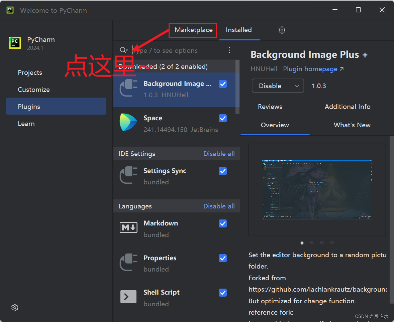Image resolution: width=394 pixels, height=322 pixels.
Task: Uncheck the Markdown plugin checkbox
Action: (x=223, y=223)
